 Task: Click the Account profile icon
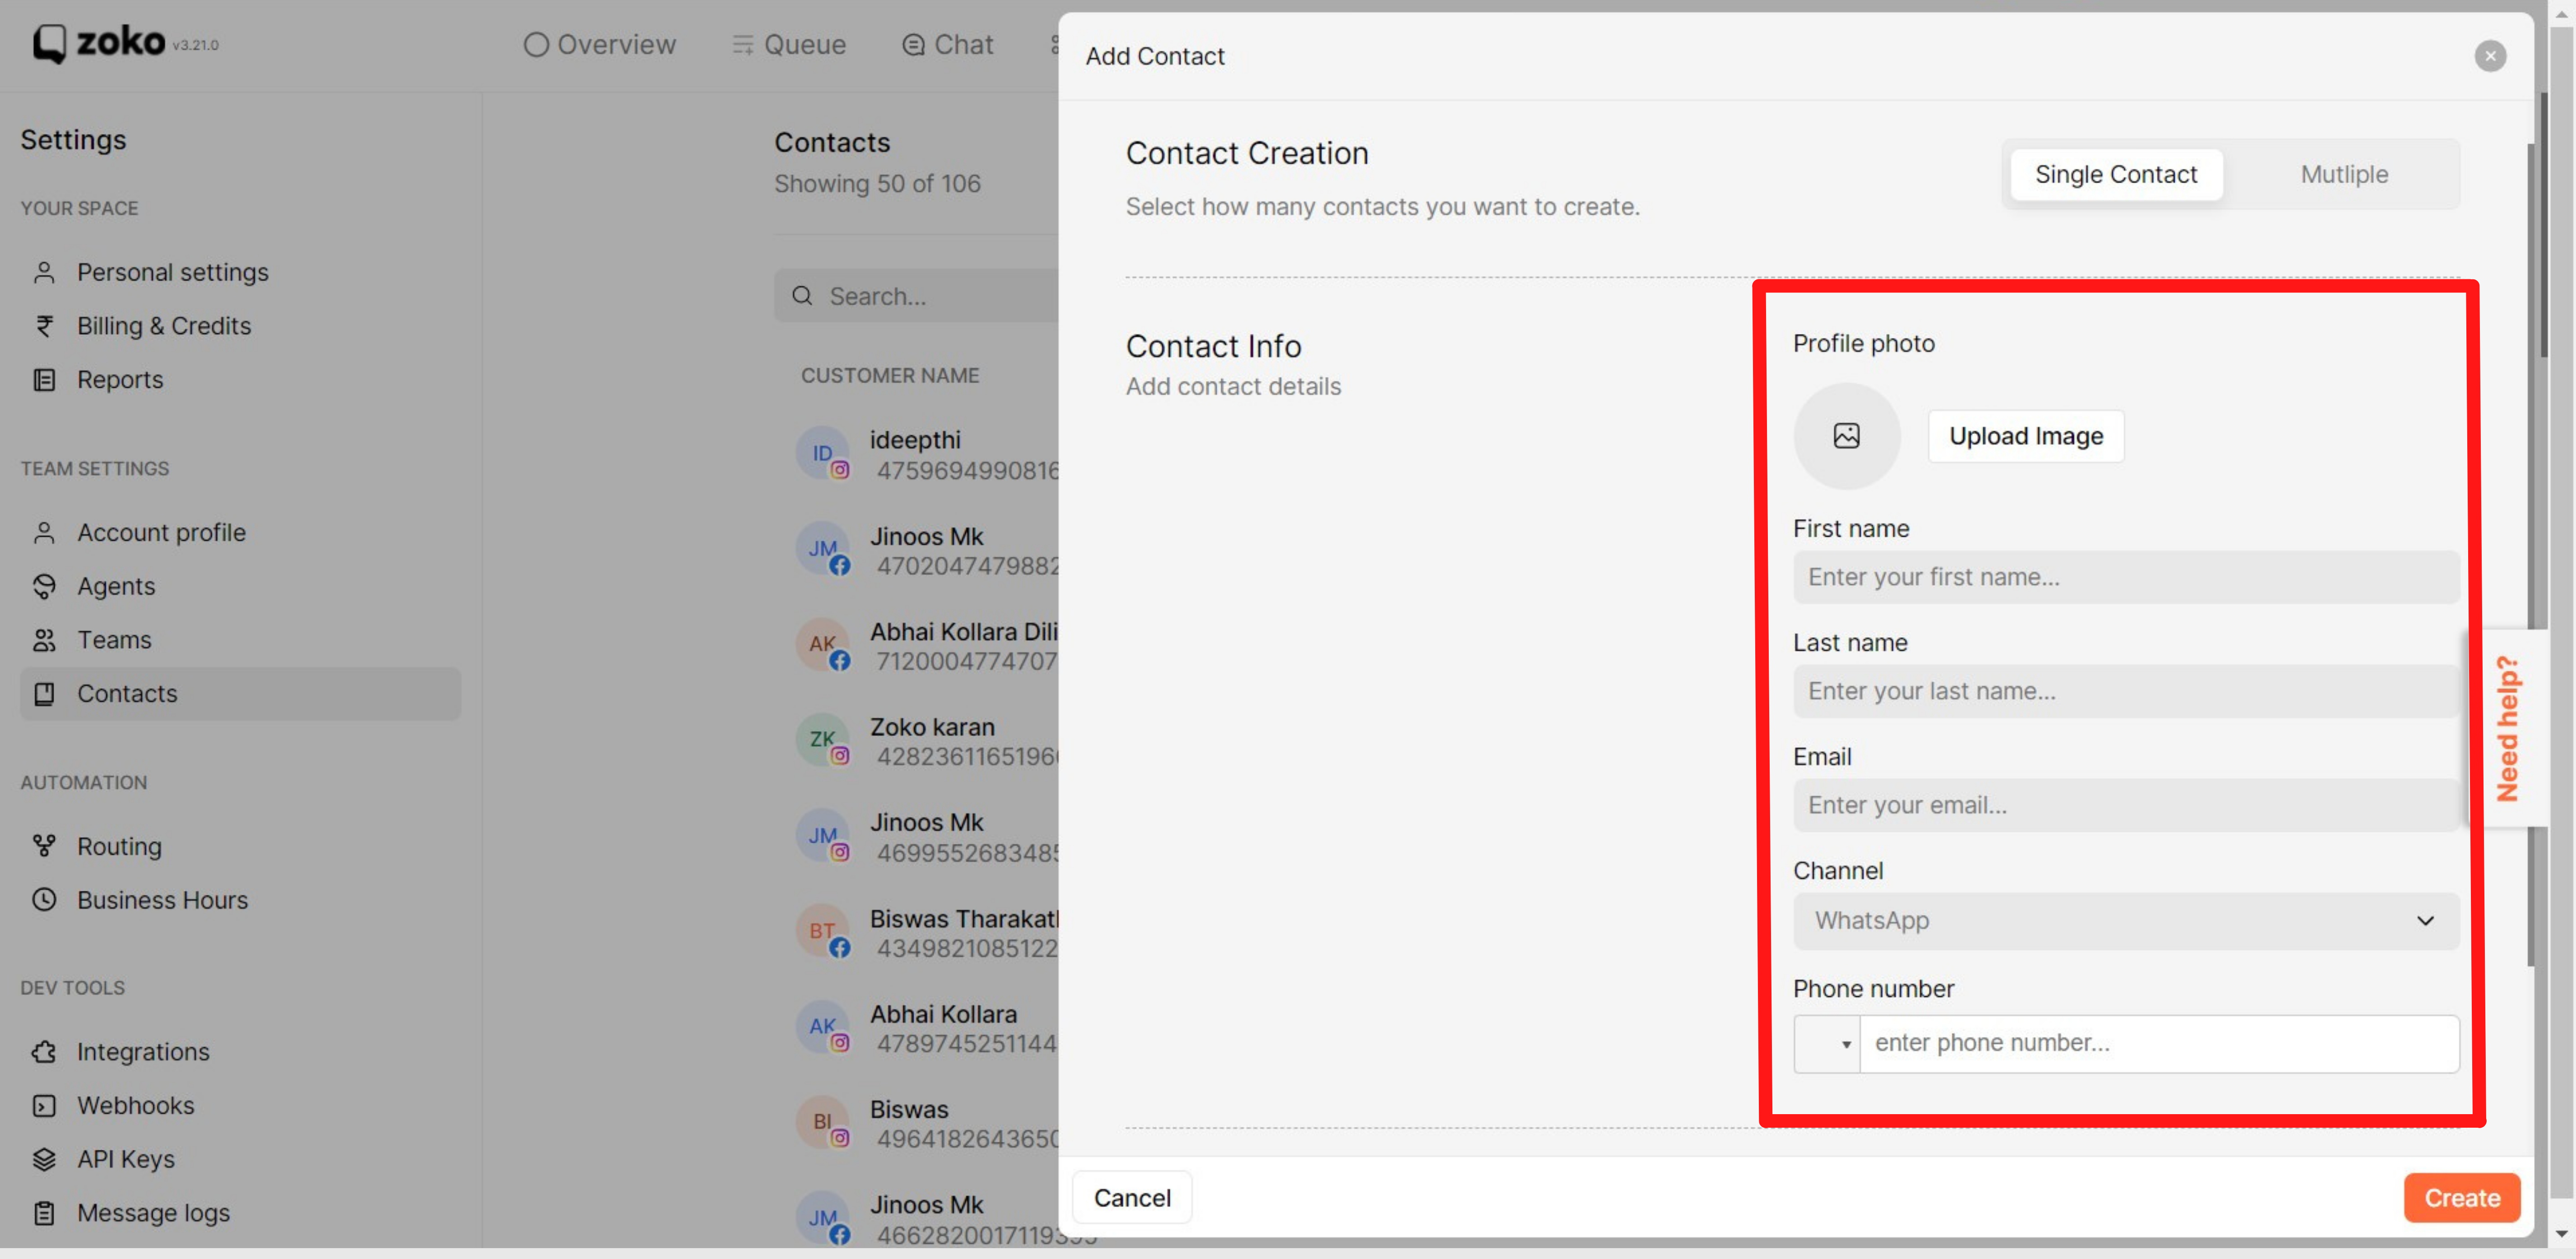coord(44,533)
